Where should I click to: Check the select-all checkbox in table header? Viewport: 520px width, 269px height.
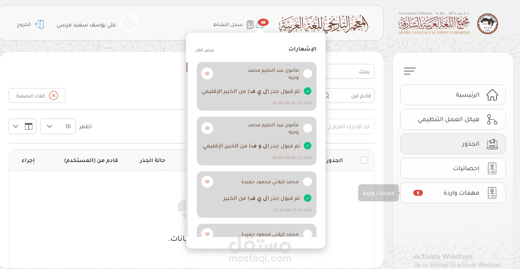click(x=365, y=160)
